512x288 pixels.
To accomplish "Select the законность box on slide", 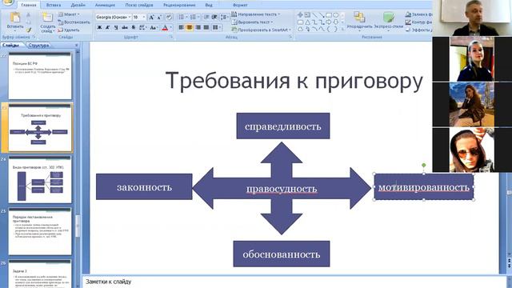I will pos(144,186).
